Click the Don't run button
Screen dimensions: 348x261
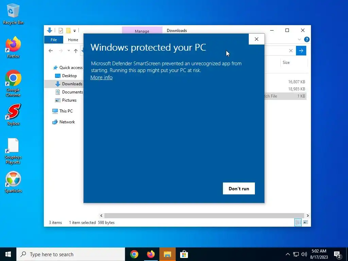point(239,188)
